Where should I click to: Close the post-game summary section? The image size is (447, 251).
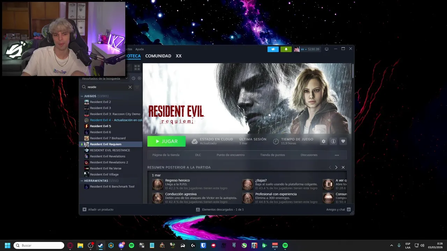pyautogui.click(x=343, y=167)
